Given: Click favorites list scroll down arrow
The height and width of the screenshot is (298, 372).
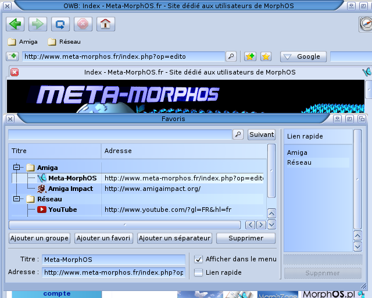Looking at the screenshot, I should (271, 225).
